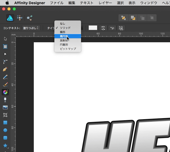This screenshot has width=170, height=152.
Task: Select the Ellipse shape tool
Action: point(5,130)
